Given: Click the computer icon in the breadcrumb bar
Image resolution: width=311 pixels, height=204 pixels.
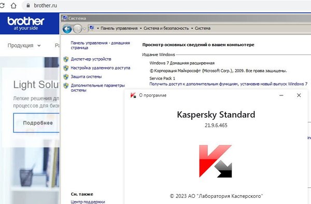Looking at the screenshot, I should tap(91, 28).
